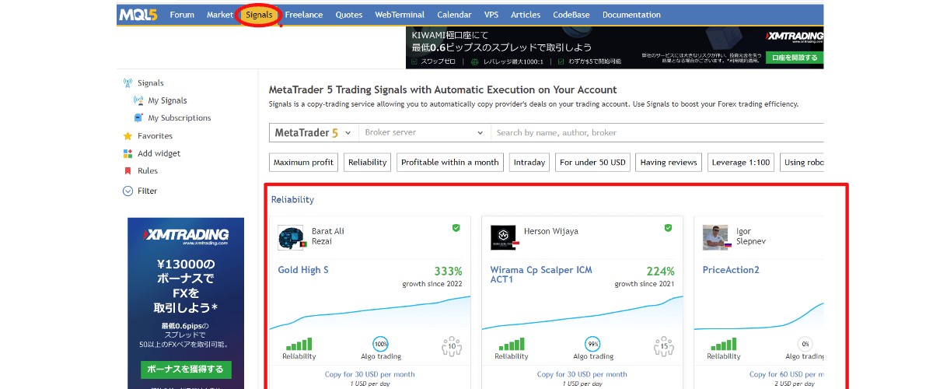Click the MQL5 logo

tap(139, 14)
